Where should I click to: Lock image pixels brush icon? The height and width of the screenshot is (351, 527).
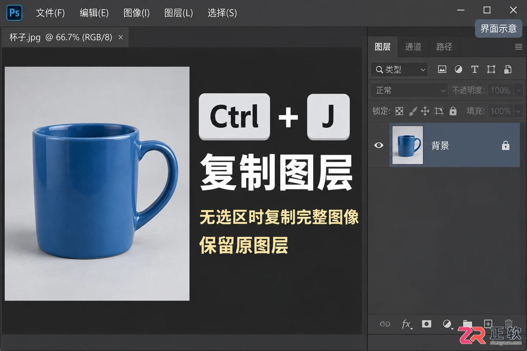point(413,111)
